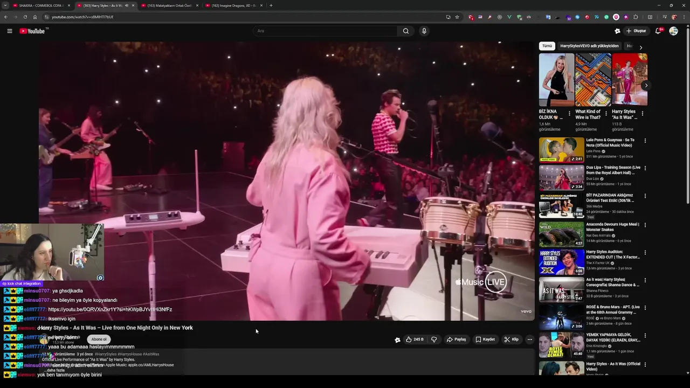Screen dimensions: 690x388
Task: Open options for BİZ İKNA OLDUK short
Action: click(x=569, y=114)
